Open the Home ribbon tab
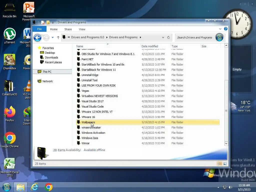 tap(54, 29)
